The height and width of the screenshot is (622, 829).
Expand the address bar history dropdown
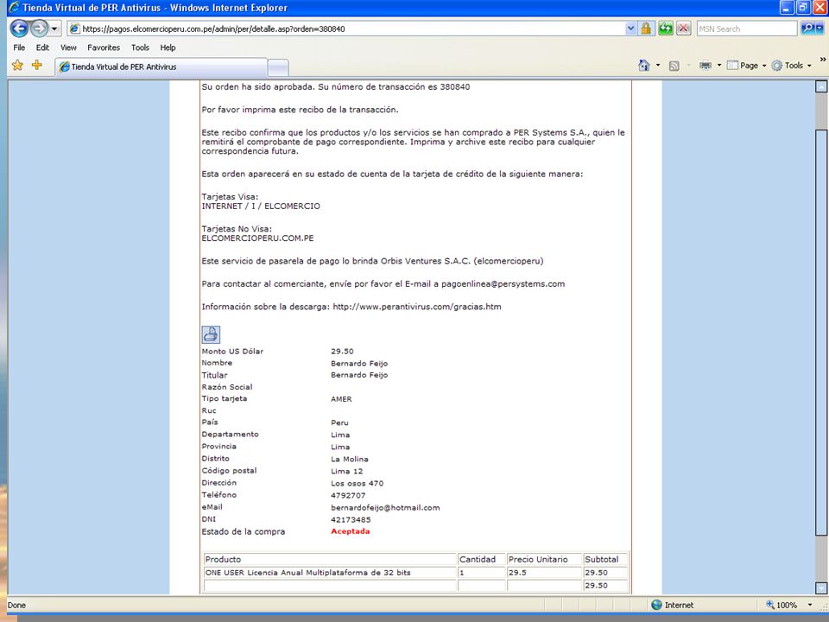[630, 29]
